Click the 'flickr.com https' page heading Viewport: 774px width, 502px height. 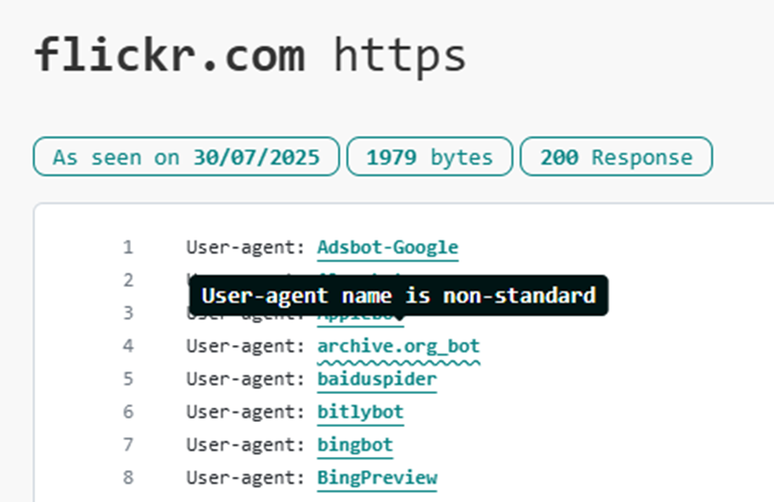pos(251,56)
